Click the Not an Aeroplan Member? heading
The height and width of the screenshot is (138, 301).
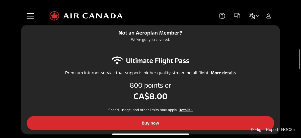[150, 33]
